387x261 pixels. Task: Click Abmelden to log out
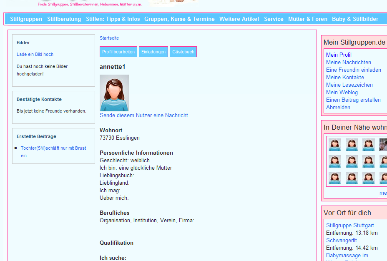pyautogui.click(x=338, y=107)
